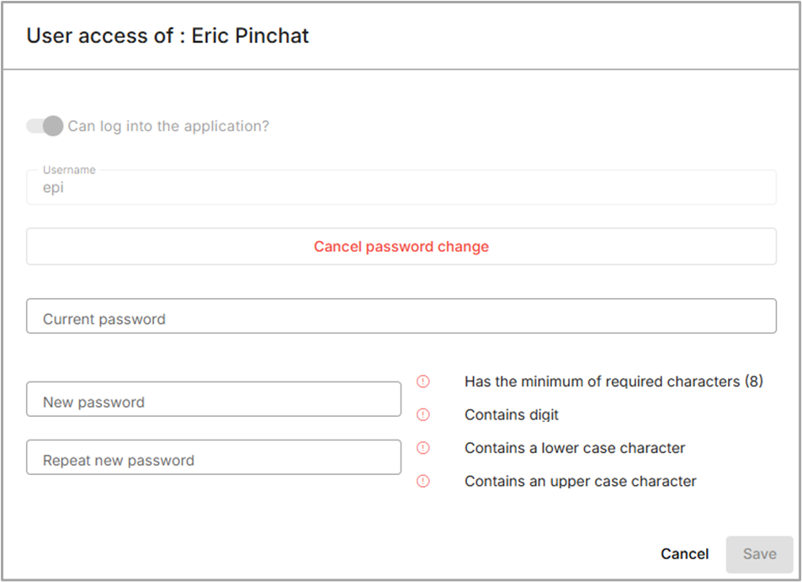
Task: Click the small floating 'Username' label
Action: [69, 170]
